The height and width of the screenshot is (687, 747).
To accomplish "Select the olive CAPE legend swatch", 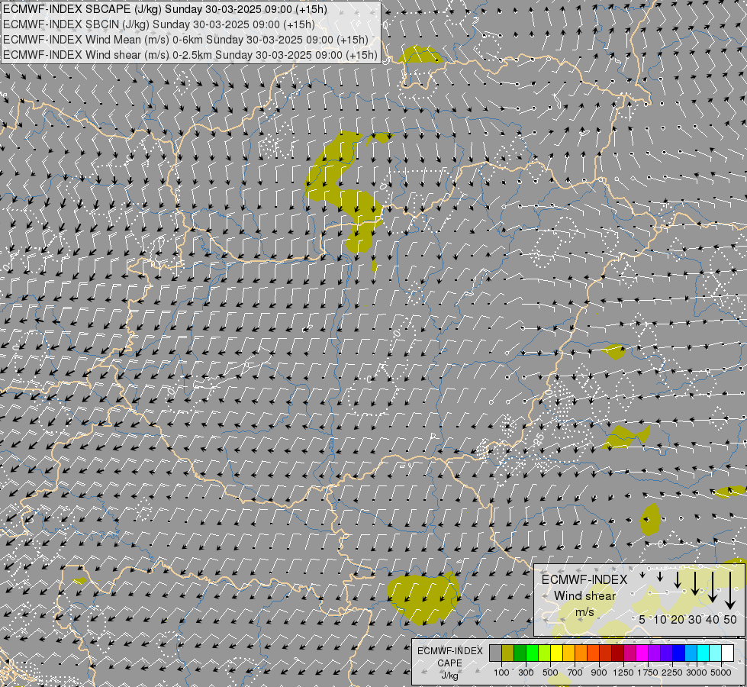I will 508,653.
